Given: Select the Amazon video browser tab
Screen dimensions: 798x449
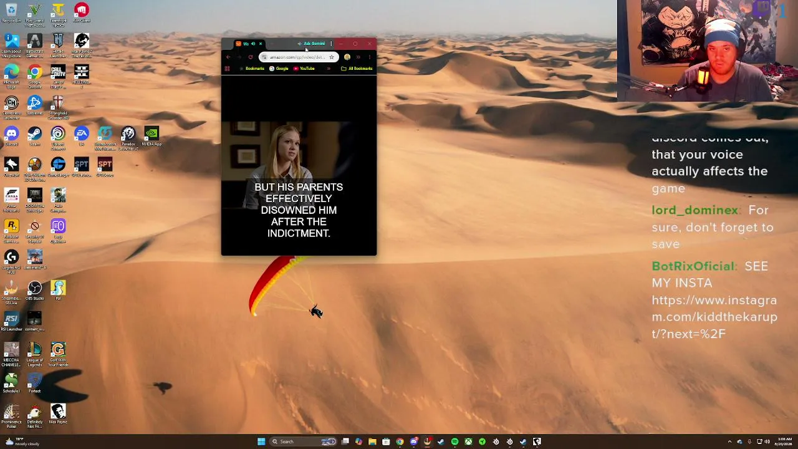Looking at the screenshot, I should 249,44.
